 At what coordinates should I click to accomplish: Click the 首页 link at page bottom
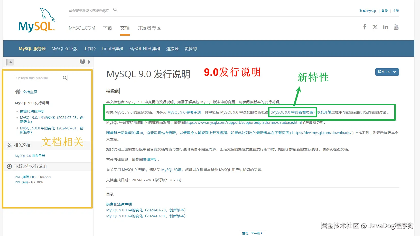245,233
